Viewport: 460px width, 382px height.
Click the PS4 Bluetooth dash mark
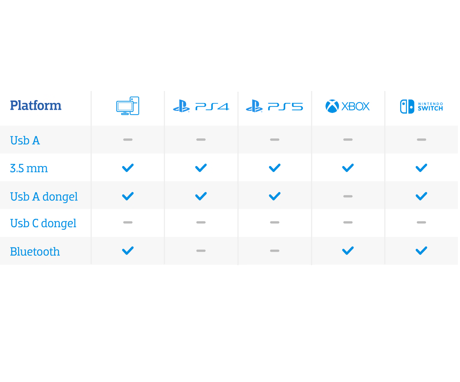click(x=201, y=251)
